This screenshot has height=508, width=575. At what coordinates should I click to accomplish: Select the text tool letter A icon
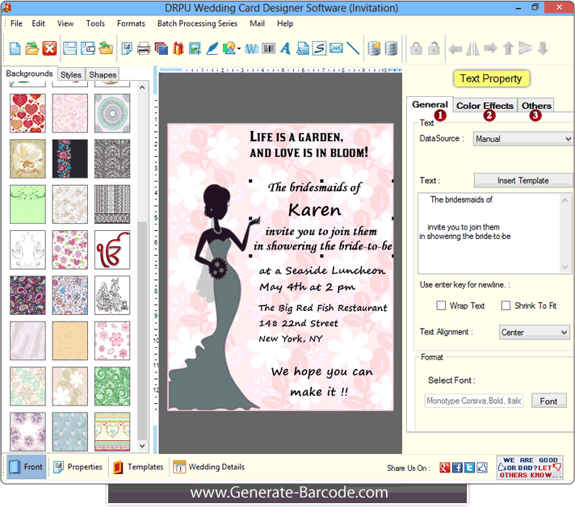click(x=286, y=48)
